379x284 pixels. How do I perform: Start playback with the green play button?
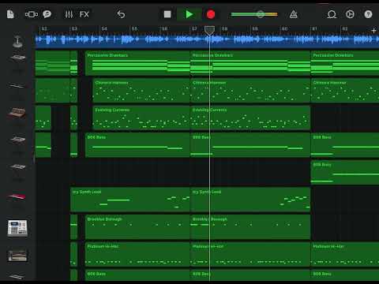189,14
